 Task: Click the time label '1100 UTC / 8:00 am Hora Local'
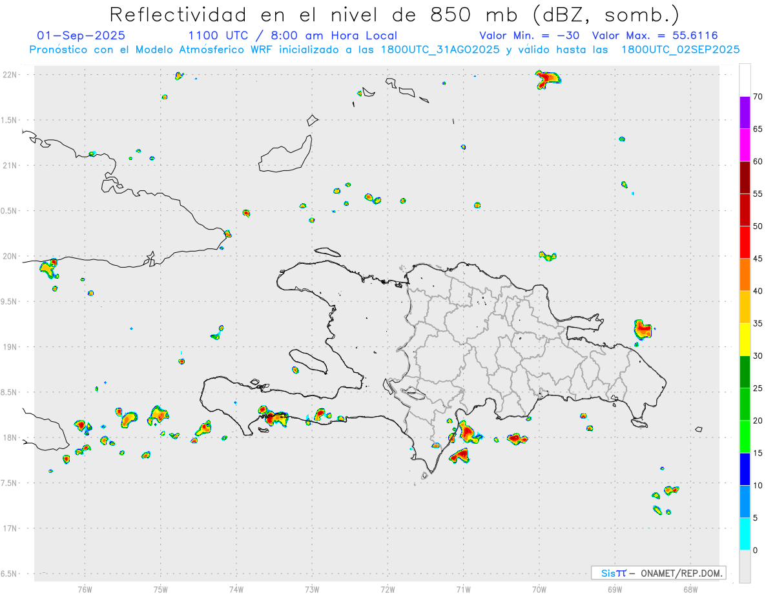[293, 36]
